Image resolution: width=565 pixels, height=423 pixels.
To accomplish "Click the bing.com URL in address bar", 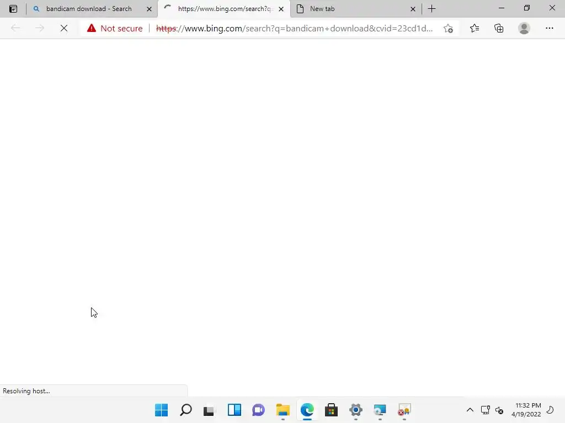I will 294,29.
